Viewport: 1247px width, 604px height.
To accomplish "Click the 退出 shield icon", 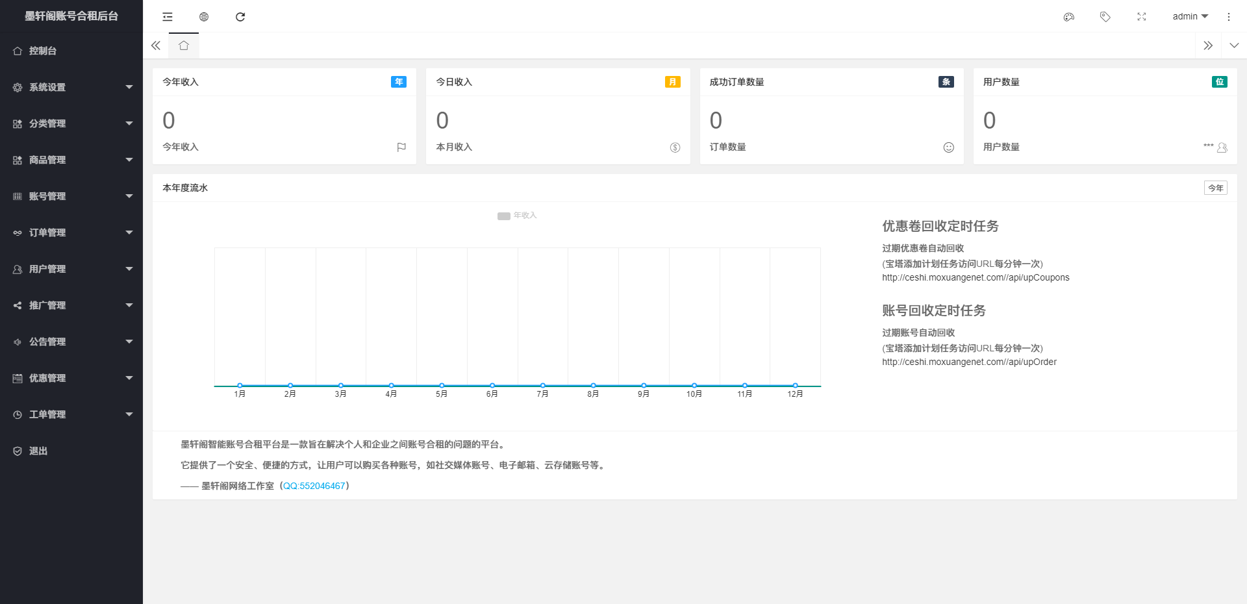I will point(18,451).
